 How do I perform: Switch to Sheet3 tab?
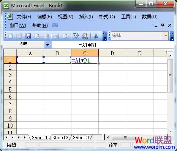81,138
